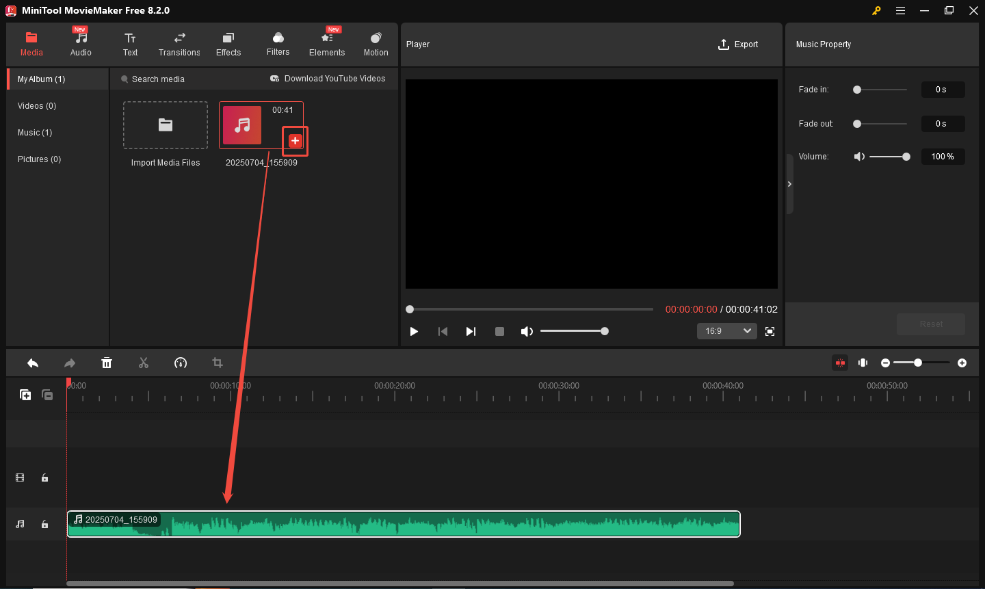Image resolution: width=985 pixels, height=589 pixels.
Task: Click the key upgrade icon
Action: [876, 10]
